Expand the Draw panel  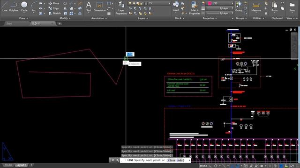pos(23,18)
